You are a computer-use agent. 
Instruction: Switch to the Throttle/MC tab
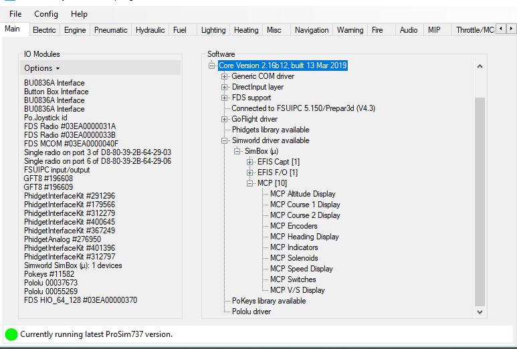474,30
